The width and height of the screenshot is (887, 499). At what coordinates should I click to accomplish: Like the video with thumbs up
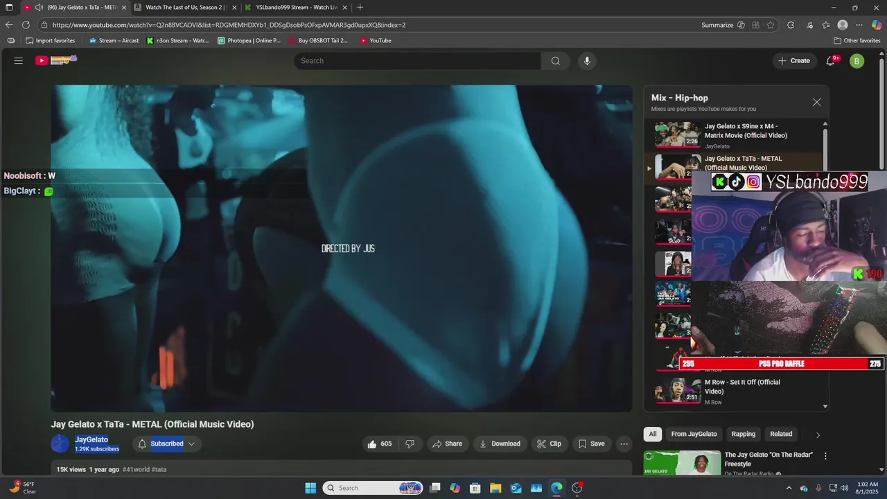[379, 444]
